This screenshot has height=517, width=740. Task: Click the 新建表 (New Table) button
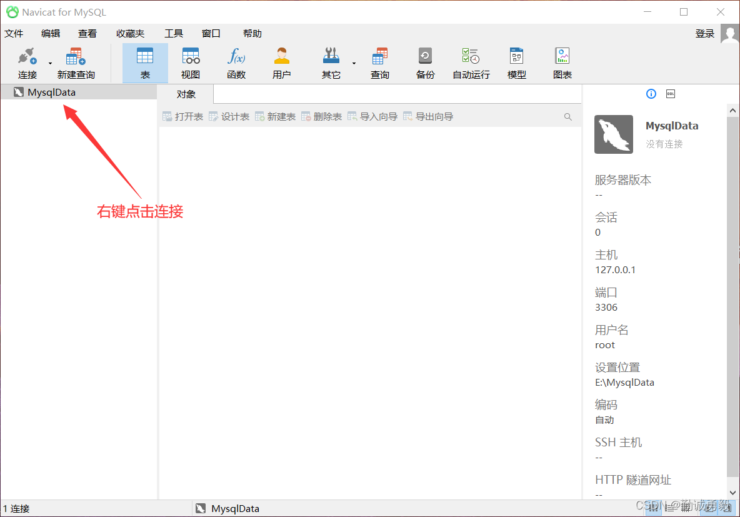coord(275,117)
